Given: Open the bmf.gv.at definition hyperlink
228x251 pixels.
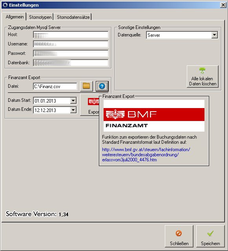Looking at the screenshot, I should click(146, 155).
